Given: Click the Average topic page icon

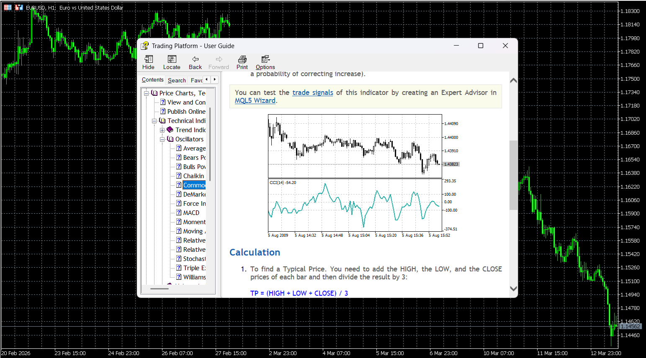Looking at the screenshot, I should [179, 148].
